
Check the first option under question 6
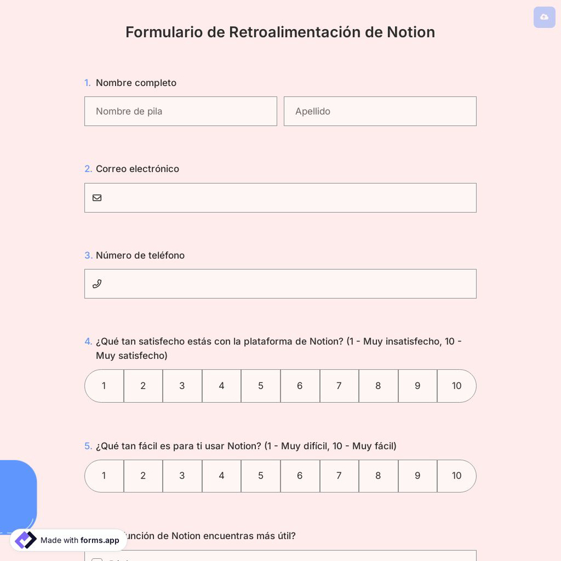tap(96, 560)
